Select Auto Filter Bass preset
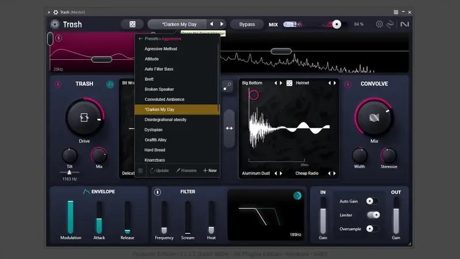Screen dimensions: 460x259 point(177,69)
